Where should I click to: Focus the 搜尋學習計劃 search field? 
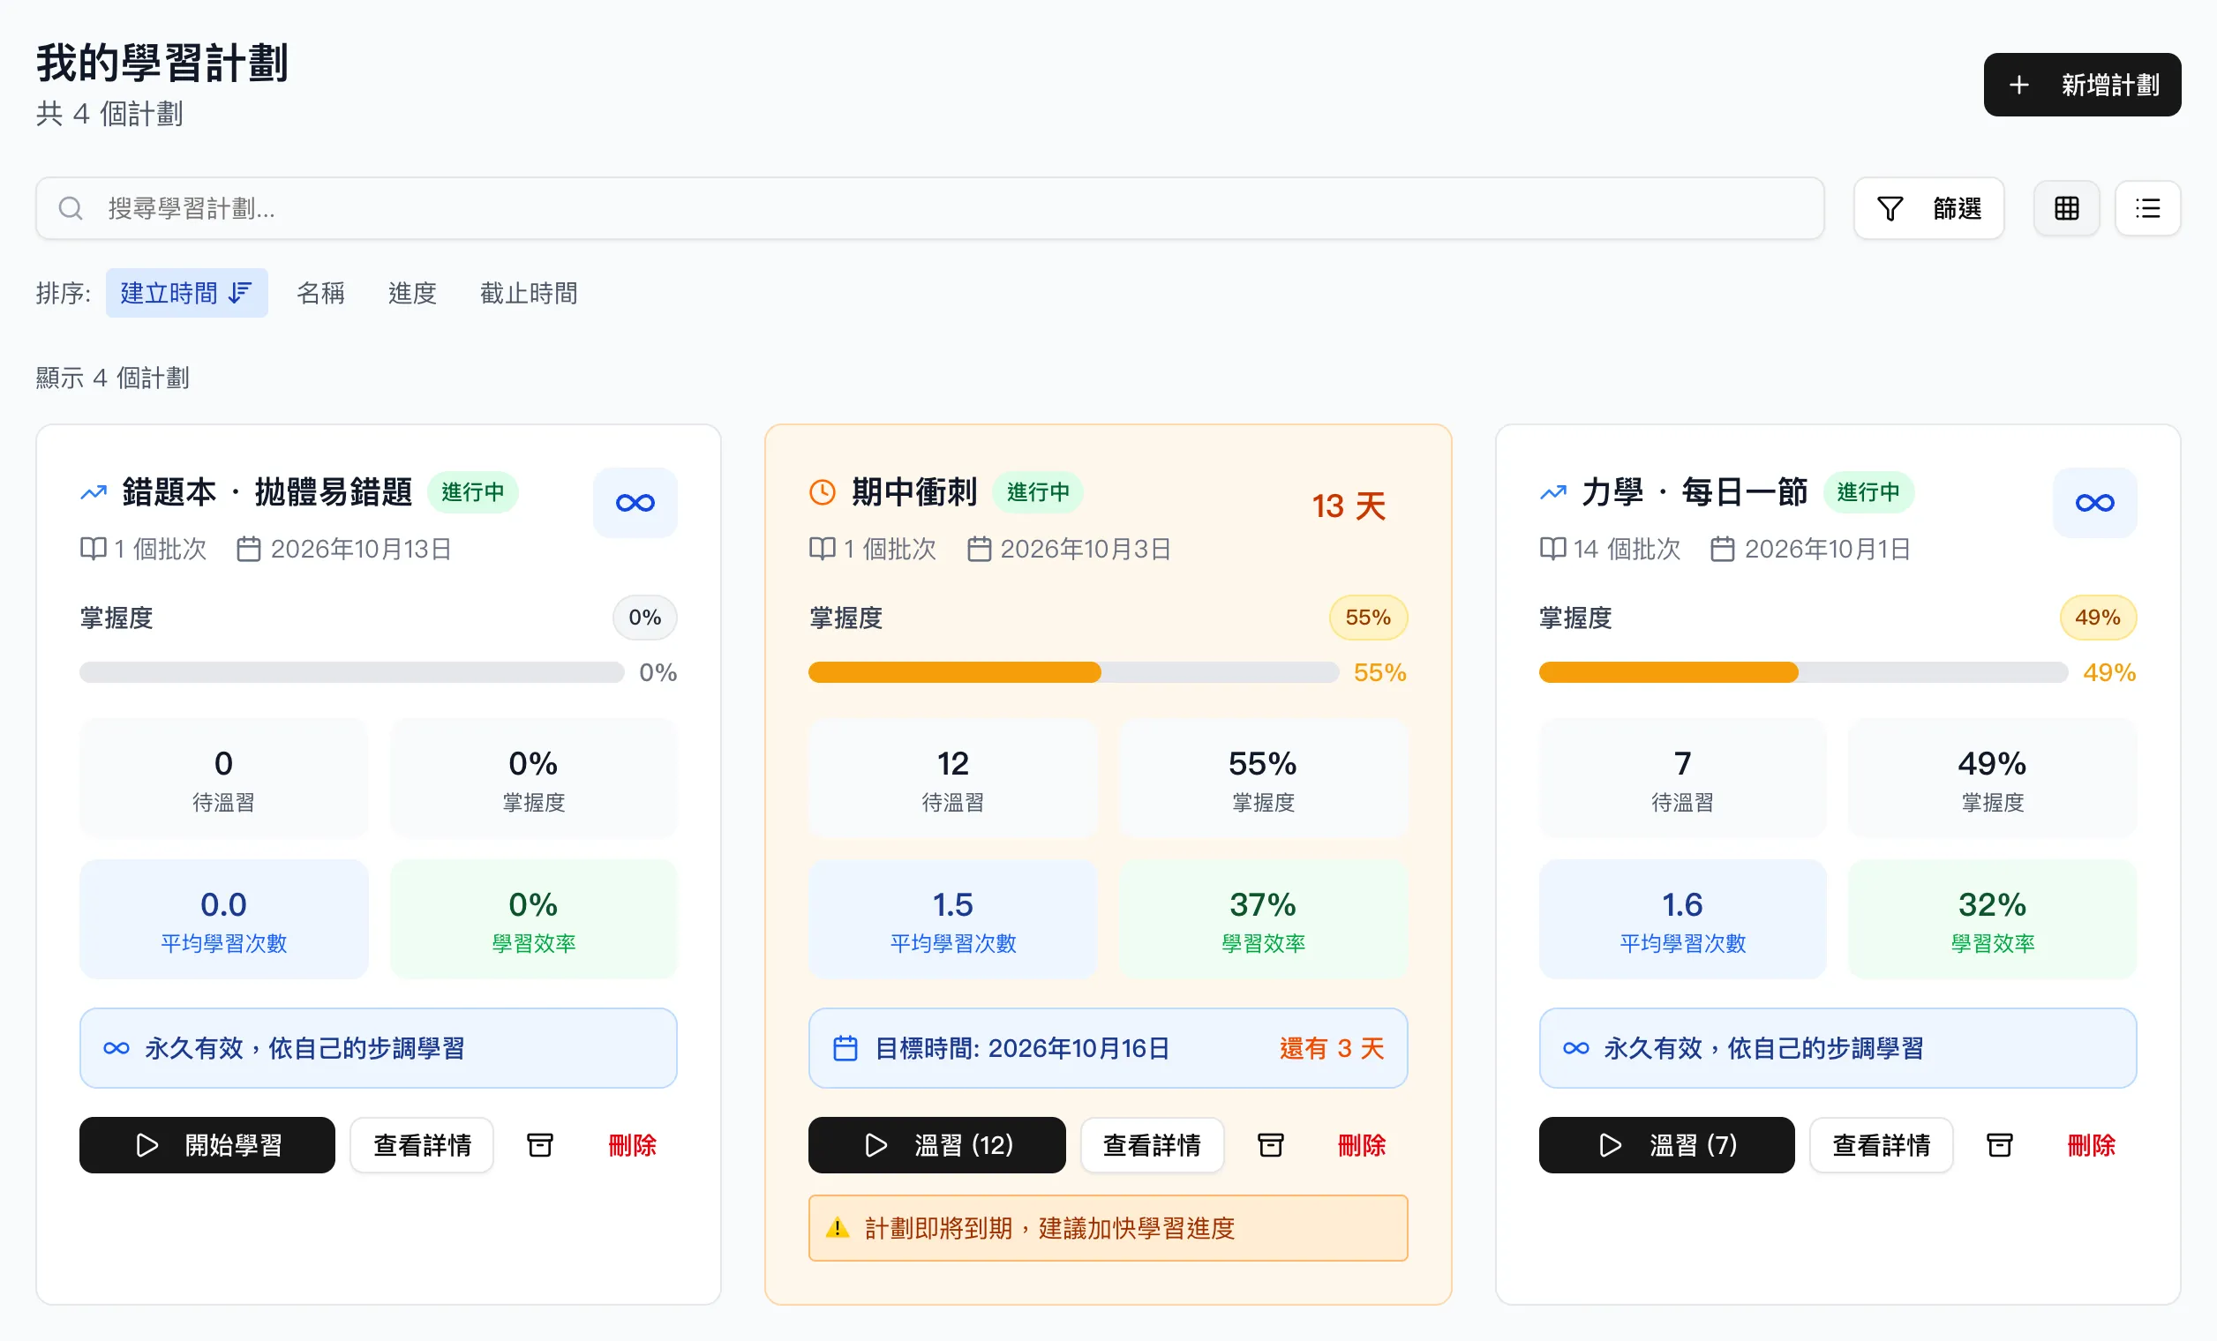coord(929,209)
